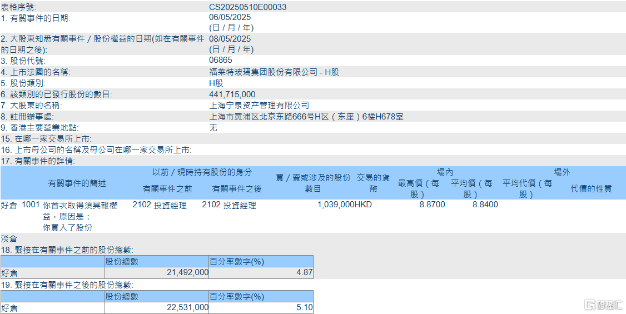Click table header 交易的貨幣
Screen dimensions: 626x314
[x=373, y=183]
